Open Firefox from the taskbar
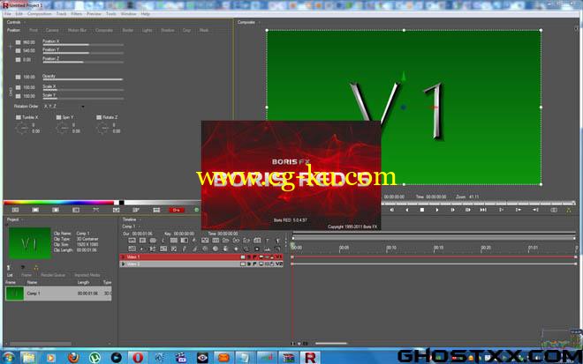Screen dimensions: 583x364 click(73, 357)
